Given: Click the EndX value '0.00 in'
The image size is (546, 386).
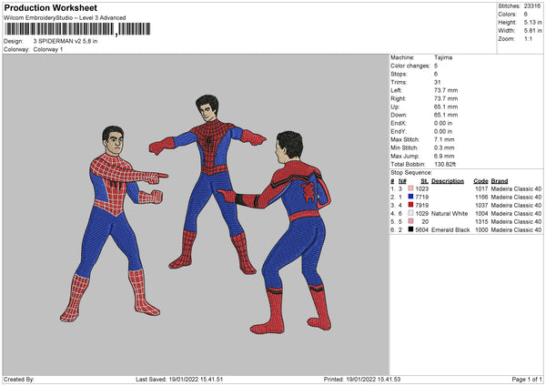Looking at the screenshot, I should click(443, 123).
